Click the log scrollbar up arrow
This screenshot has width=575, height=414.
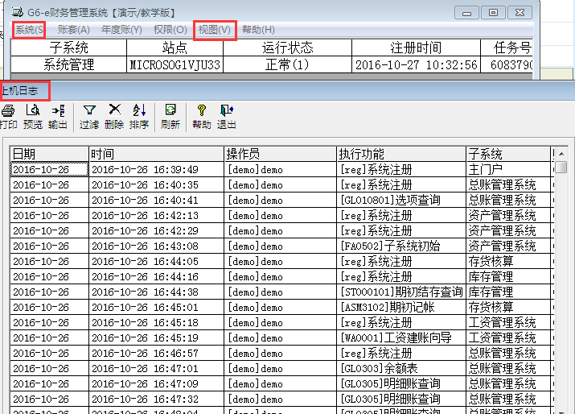[x=561, y=154]
